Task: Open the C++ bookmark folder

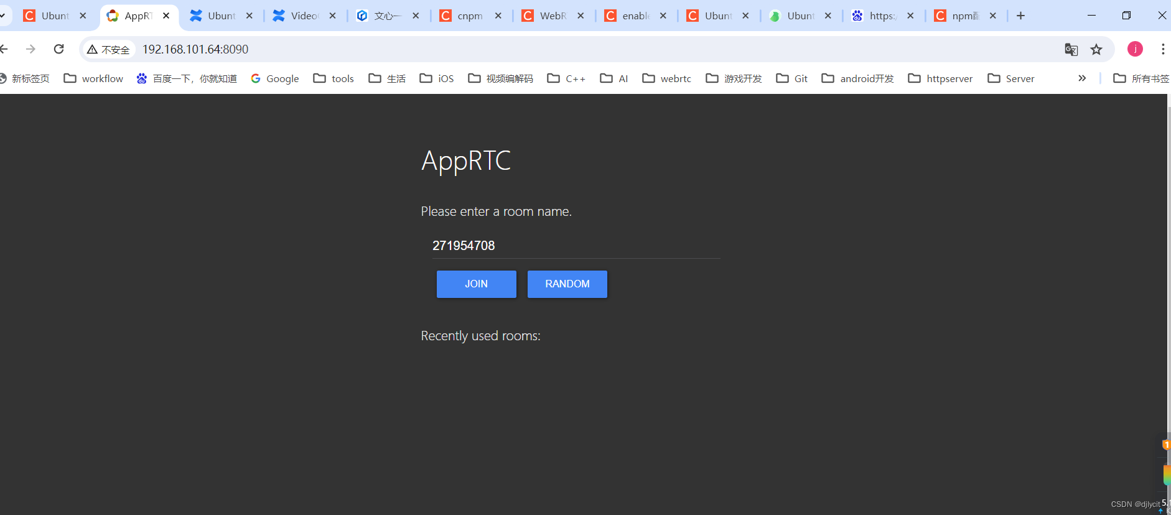Action: (566, 78)
